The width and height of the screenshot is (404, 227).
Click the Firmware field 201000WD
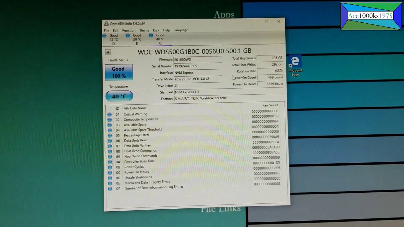(x=198, y=60)
